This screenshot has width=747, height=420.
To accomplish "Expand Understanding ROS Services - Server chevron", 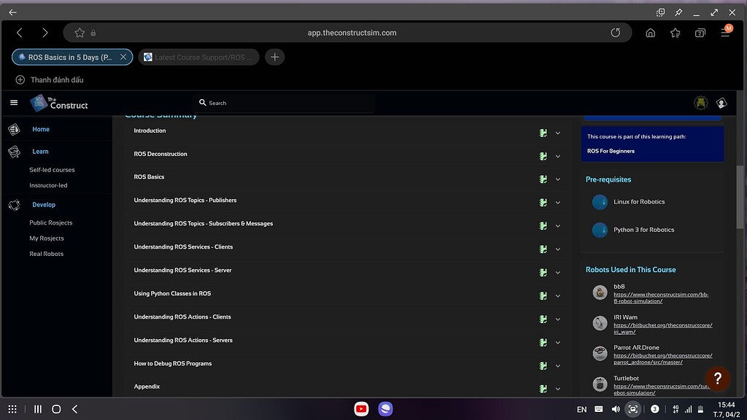I will (x=558, y=273).
